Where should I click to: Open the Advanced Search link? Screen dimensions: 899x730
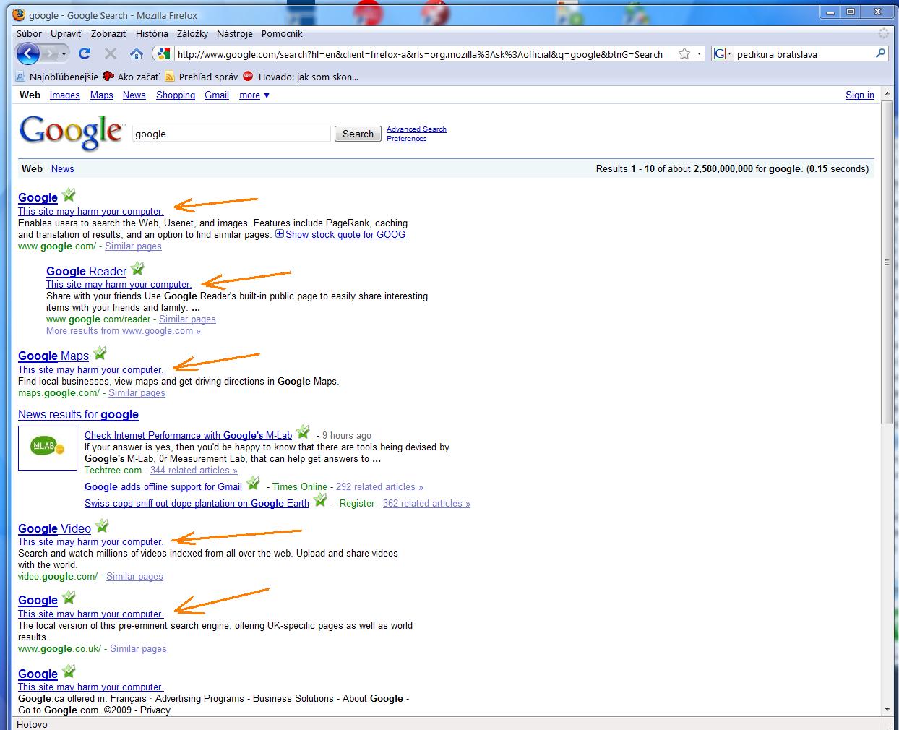(416, 129)
